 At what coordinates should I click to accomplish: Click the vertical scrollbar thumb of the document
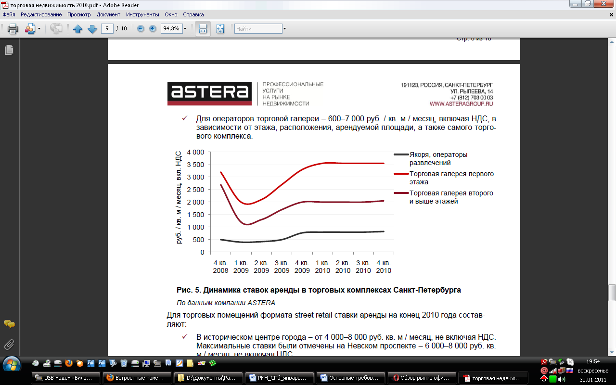click(612, 292)
